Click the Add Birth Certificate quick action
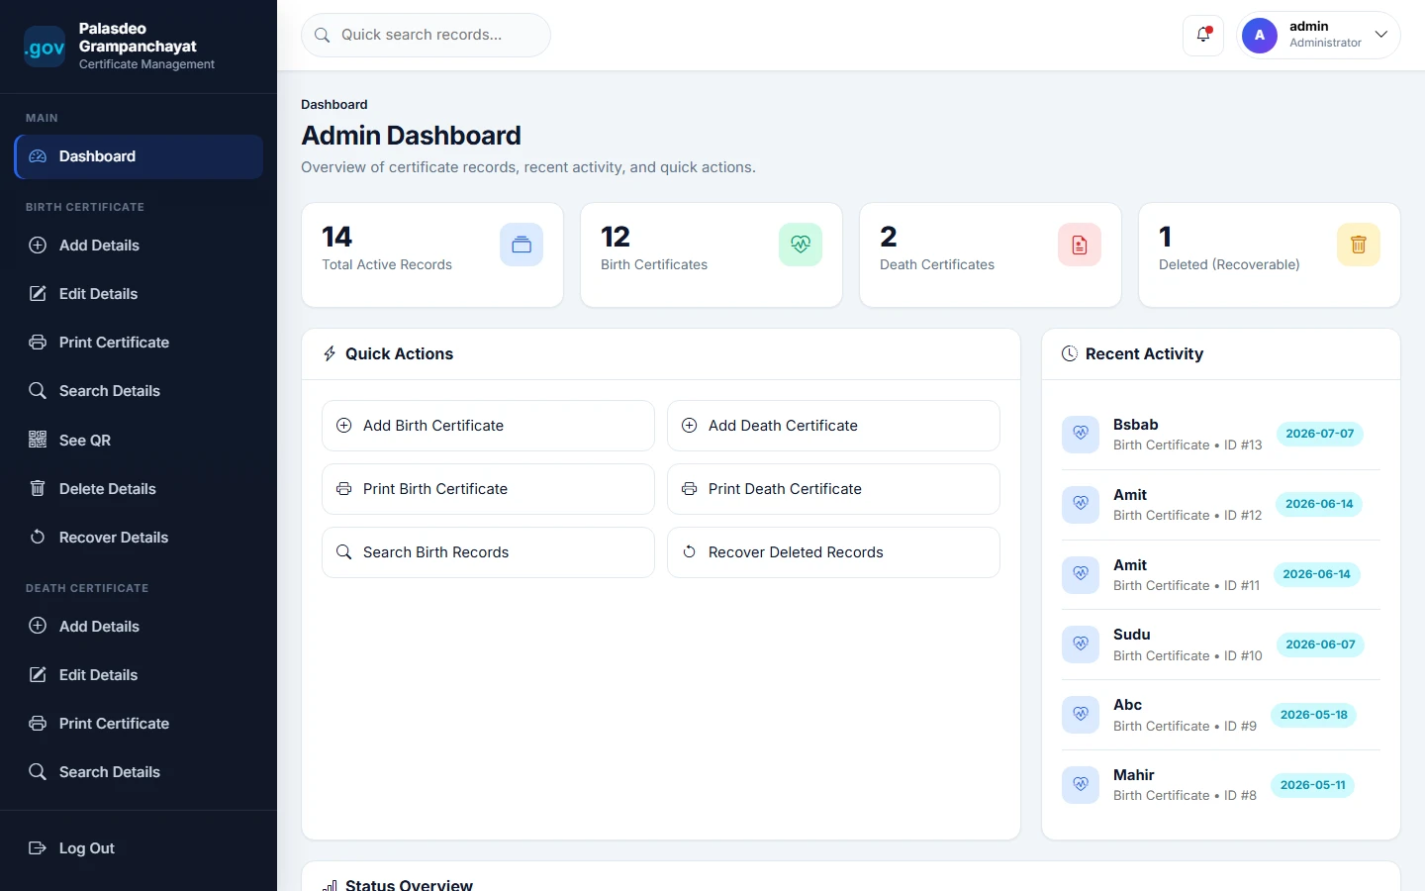1425x891 pixels. 488,426
